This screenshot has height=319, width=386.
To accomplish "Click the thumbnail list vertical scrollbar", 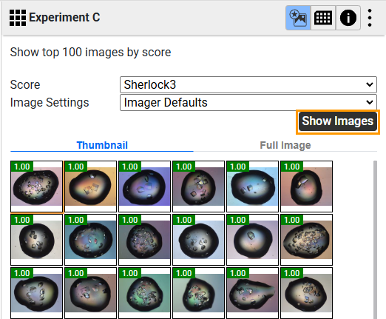I will (x=375, y=239).
